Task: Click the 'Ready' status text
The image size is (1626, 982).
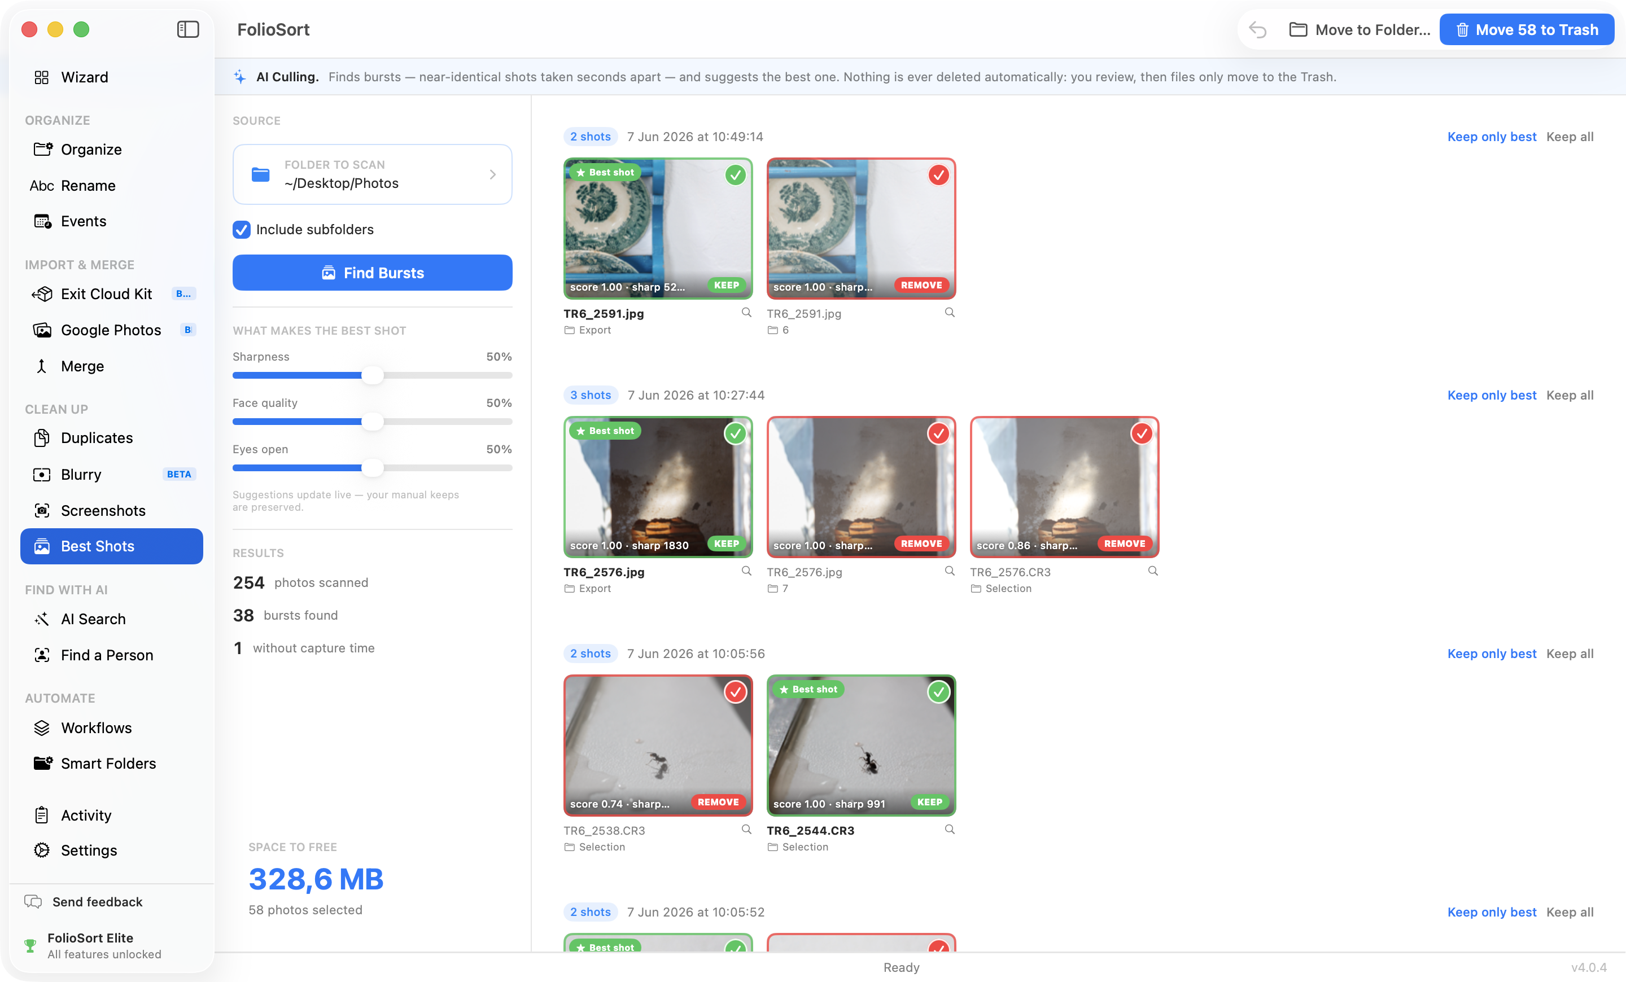Action: click(x=901, y=967)
